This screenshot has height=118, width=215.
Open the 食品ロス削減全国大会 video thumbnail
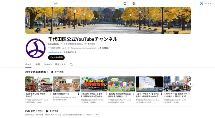(149, 84)
